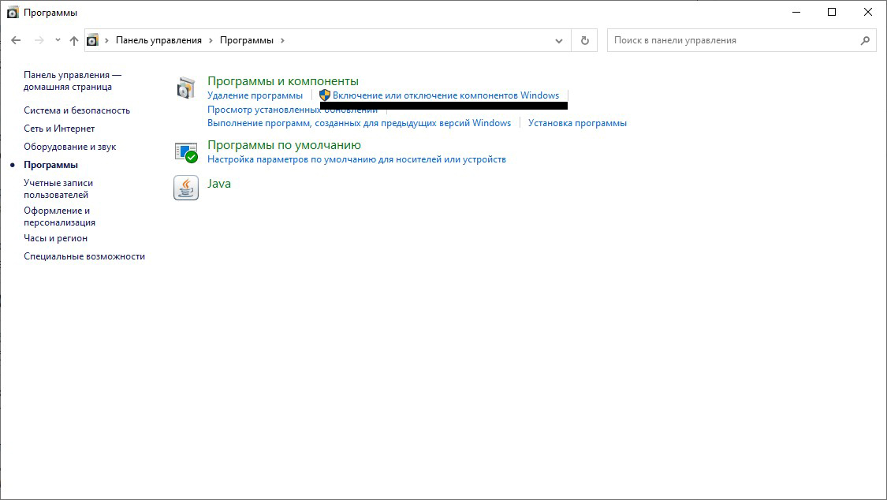The image size is (887, 500).
Task: Click the Back arrow navigation button
Action: point(16,40)
